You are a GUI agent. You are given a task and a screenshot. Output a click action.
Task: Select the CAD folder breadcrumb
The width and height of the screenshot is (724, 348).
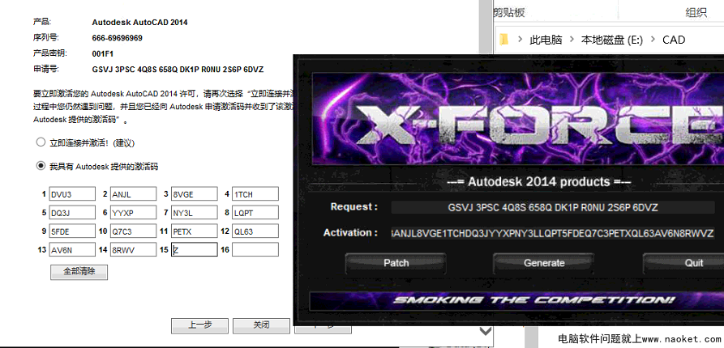[x=674, y=40]
